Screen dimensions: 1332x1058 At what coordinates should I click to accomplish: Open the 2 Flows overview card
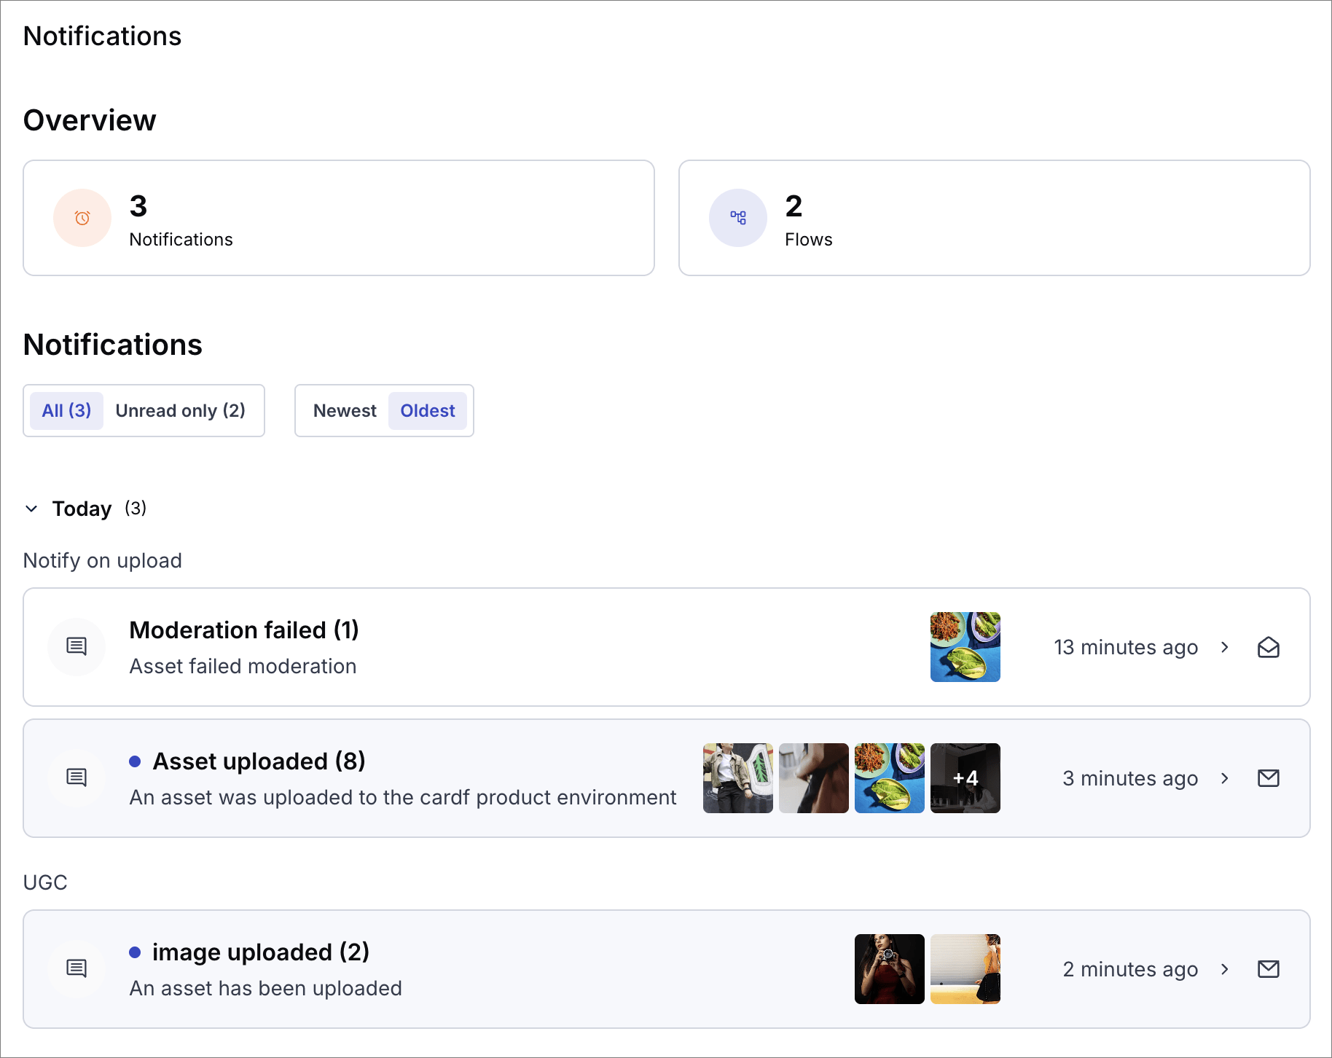[x=994, y=218]
